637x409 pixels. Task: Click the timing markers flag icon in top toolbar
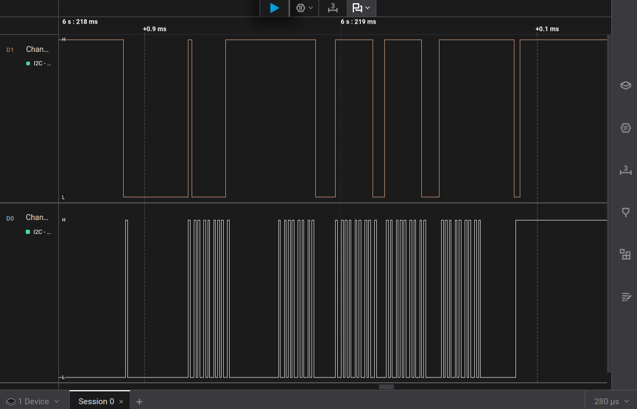(357, 8)
